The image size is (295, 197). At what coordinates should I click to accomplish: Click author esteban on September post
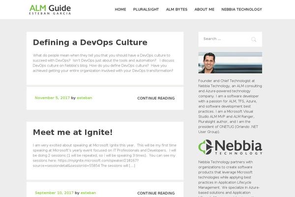point(88,193)
